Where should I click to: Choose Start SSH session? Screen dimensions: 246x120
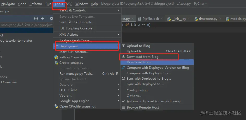coord(87,52)
